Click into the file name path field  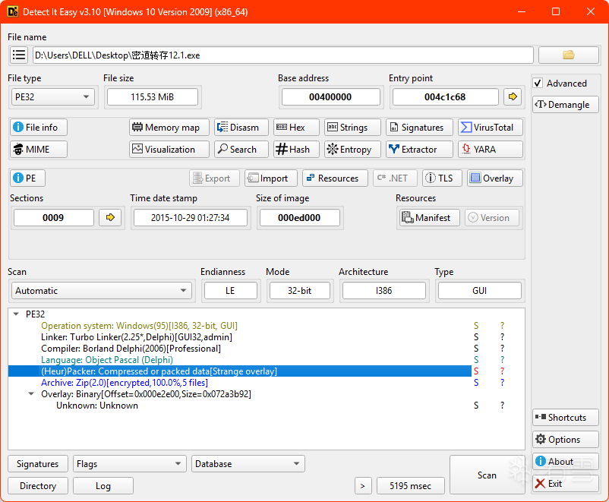pyautogui.click(x=283, y=55)
